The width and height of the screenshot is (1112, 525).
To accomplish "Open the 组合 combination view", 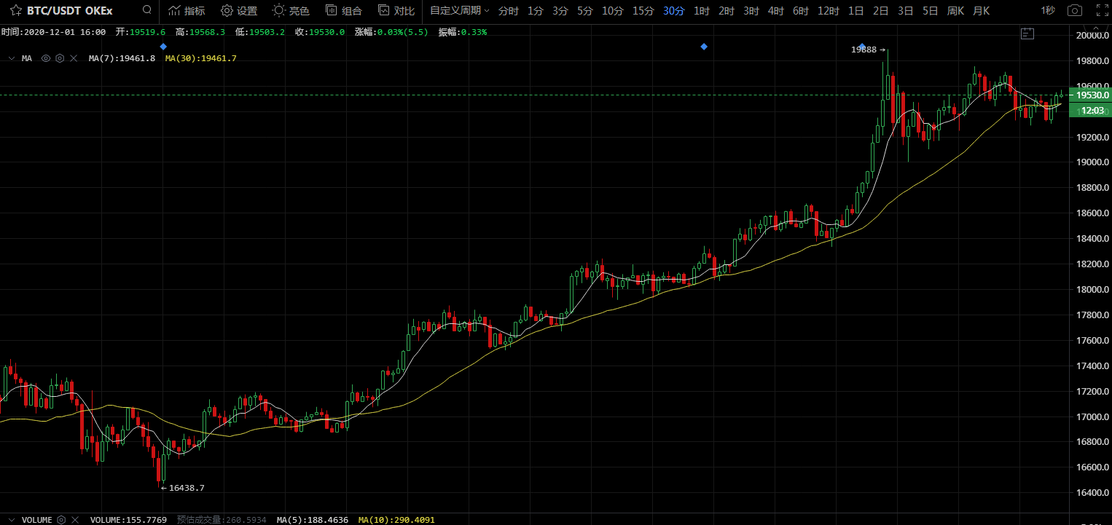I will point(343,11).
